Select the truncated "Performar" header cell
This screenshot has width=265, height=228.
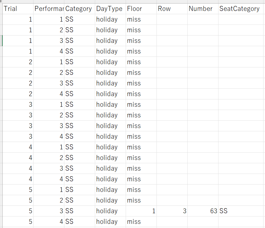click(49, 9)
